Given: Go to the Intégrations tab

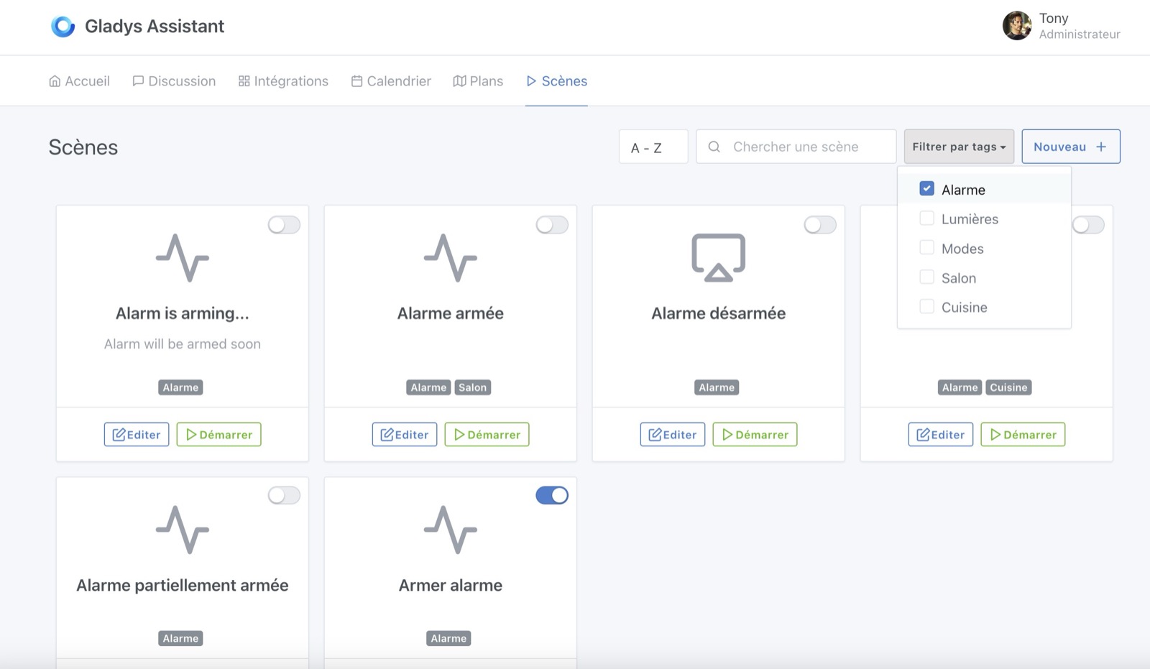Looking at the screenshot, I should pyautogui.click(x=283, y=81).
